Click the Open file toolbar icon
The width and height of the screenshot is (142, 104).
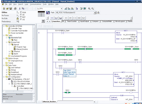(7, 9)
